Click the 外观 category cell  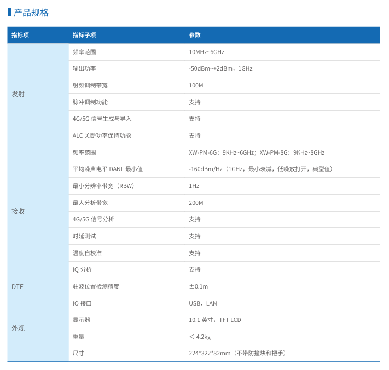click(x=18, y=328)
